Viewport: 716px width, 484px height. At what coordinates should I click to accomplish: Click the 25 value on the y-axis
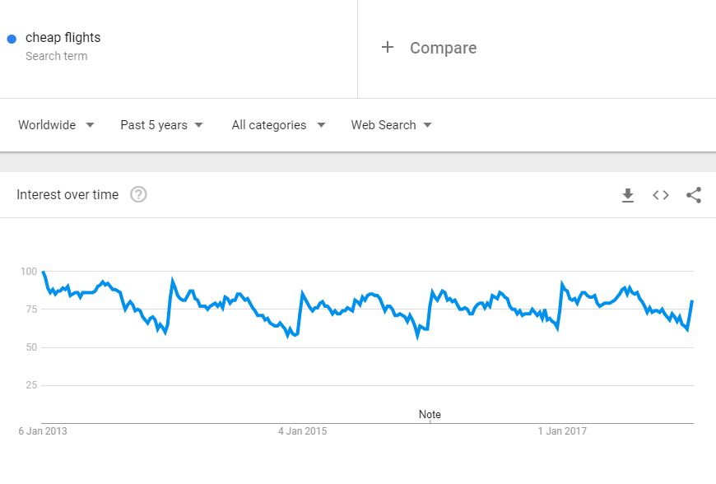tap(31, 385)
